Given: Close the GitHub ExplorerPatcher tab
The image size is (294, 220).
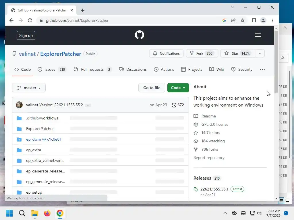Looking at the screenshot, I should [71, 10].
